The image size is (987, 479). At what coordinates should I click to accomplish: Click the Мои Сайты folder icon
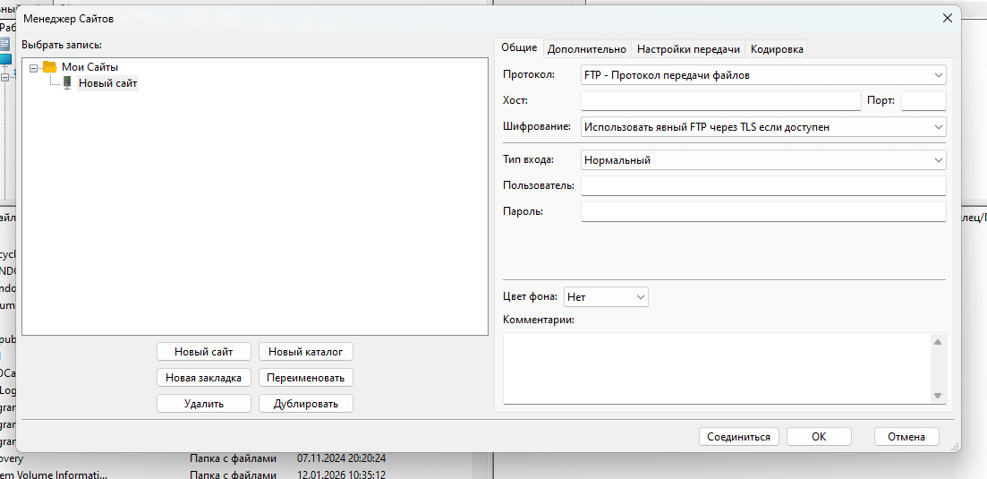point(50,67)
